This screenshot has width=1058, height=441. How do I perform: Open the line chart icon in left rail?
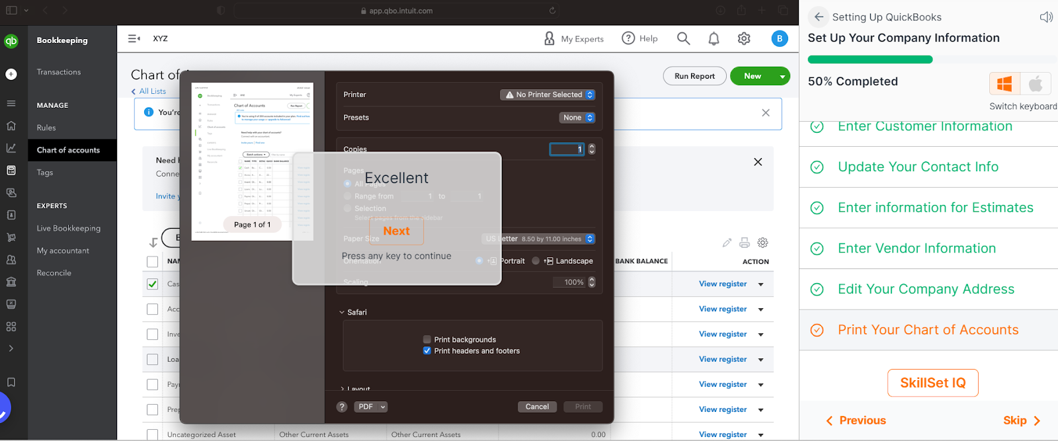click(11, 148)
